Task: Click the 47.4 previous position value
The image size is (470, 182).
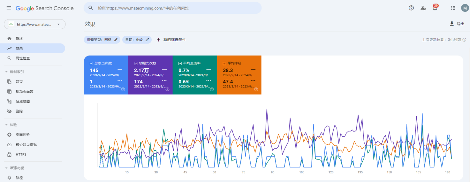Action: [x=228, y=82]
